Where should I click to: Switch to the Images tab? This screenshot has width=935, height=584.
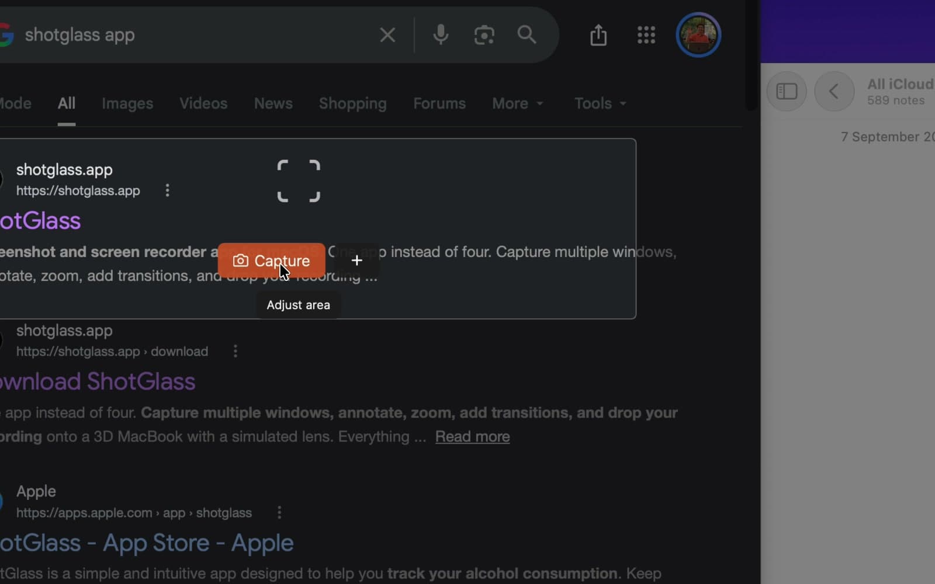pyautogui.click(x=127, y=103)
